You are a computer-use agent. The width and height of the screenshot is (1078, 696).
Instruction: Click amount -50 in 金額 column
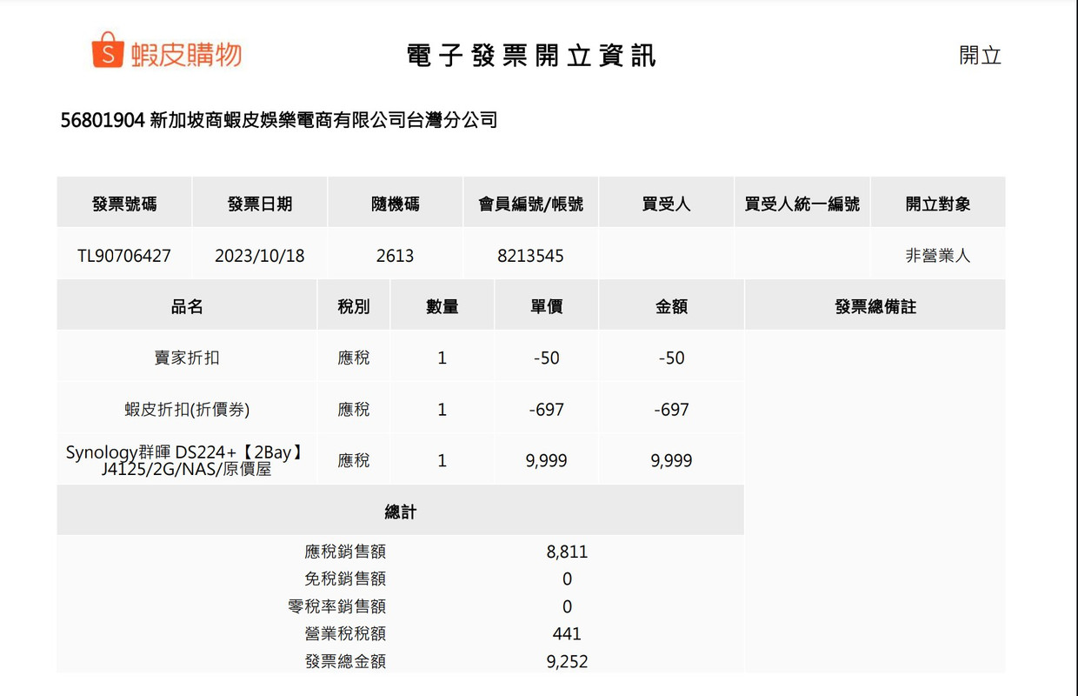pyautogui.click(x=672, y=358)
